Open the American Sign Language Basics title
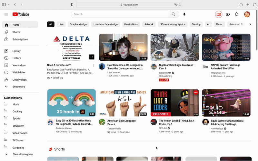The image size is (258, 161). [122, 122]
